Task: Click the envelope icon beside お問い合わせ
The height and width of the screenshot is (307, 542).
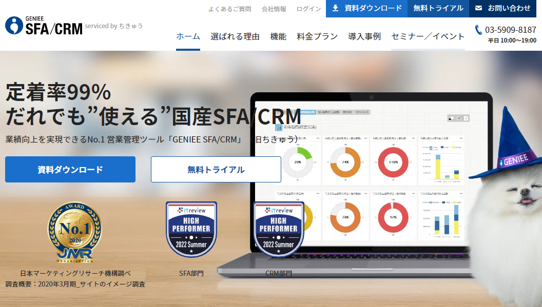Action: (478, 8)
